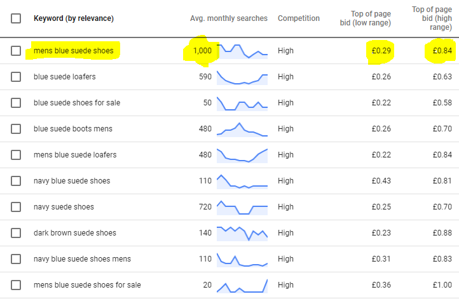This screenshot has height=299, width=459.
Task: Tick checkbox beside navy suede shoes
Action: [16, 207]
